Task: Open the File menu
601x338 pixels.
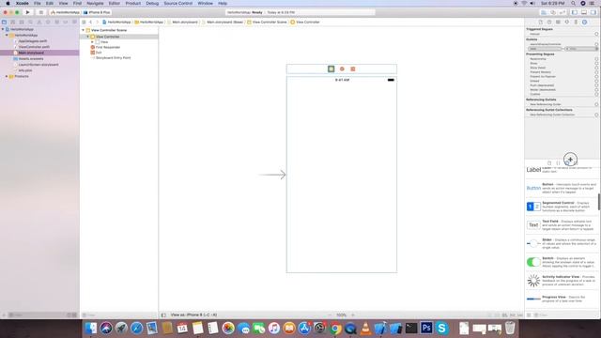Action: pyautogui.click(x=38, y=3)
